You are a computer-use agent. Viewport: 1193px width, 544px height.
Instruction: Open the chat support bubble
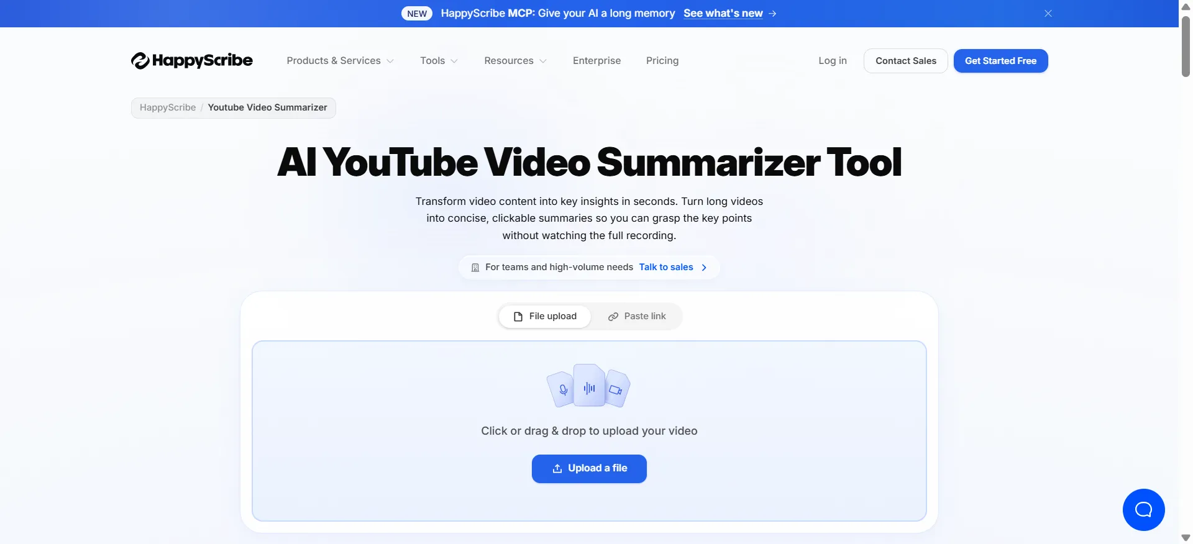1143,510
